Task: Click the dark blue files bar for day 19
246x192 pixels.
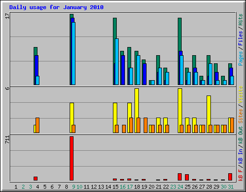Action: (145, 74)
